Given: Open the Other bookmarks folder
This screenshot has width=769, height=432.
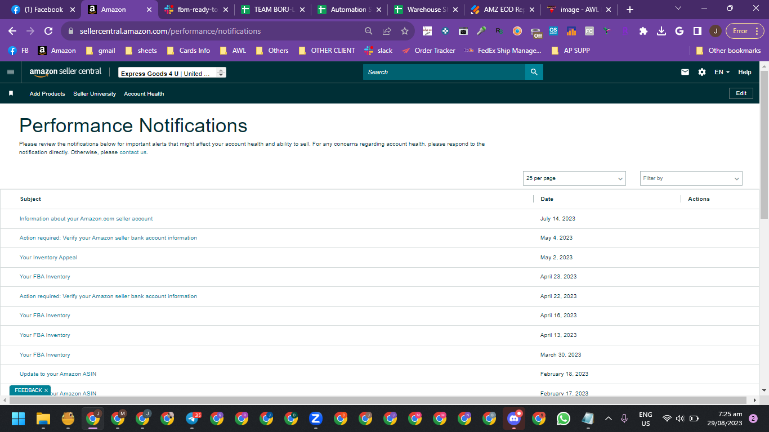Looking at the screenshot, I should 728,51.
